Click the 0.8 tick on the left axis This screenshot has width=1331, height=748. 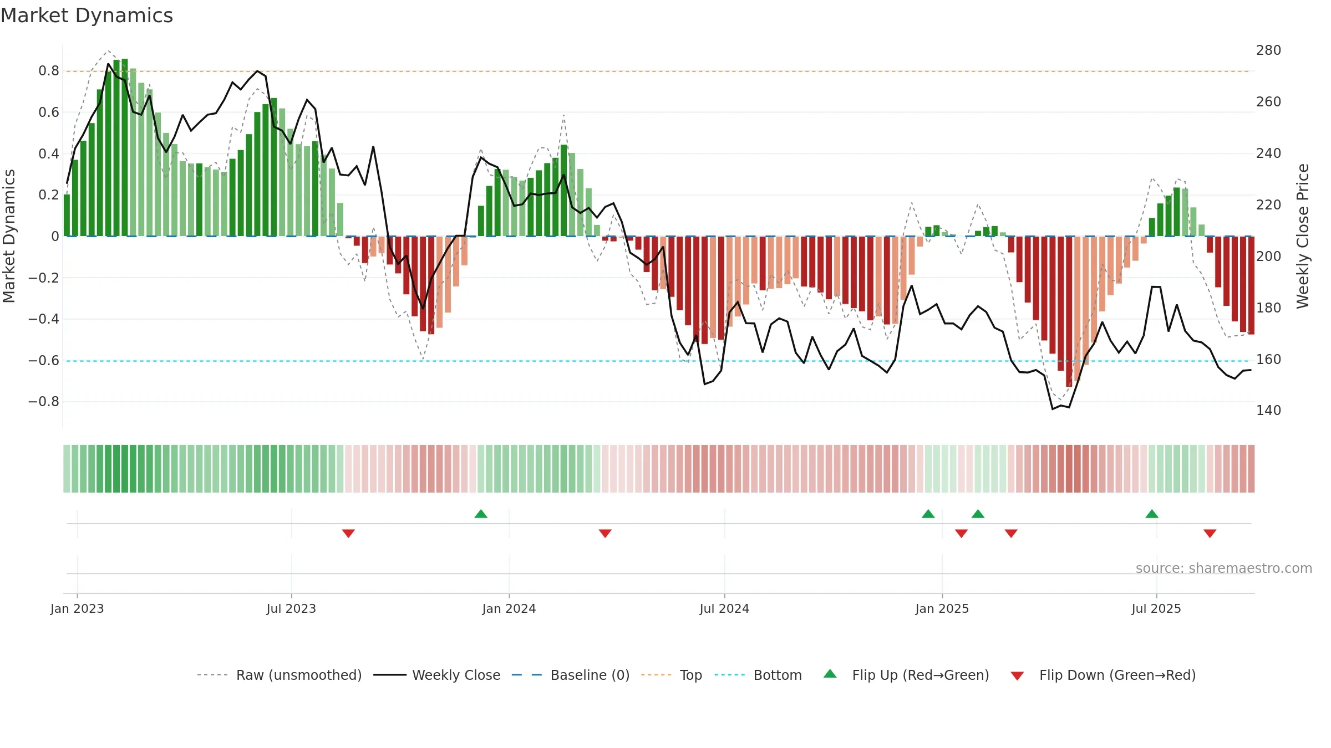tap(49, 71)
